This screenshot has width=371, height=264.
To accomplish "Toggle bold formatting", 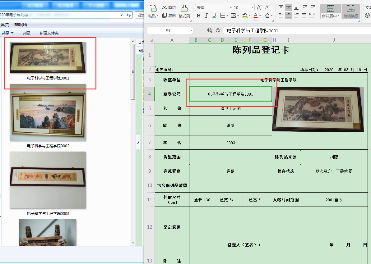I will click(x=199, y=16).
